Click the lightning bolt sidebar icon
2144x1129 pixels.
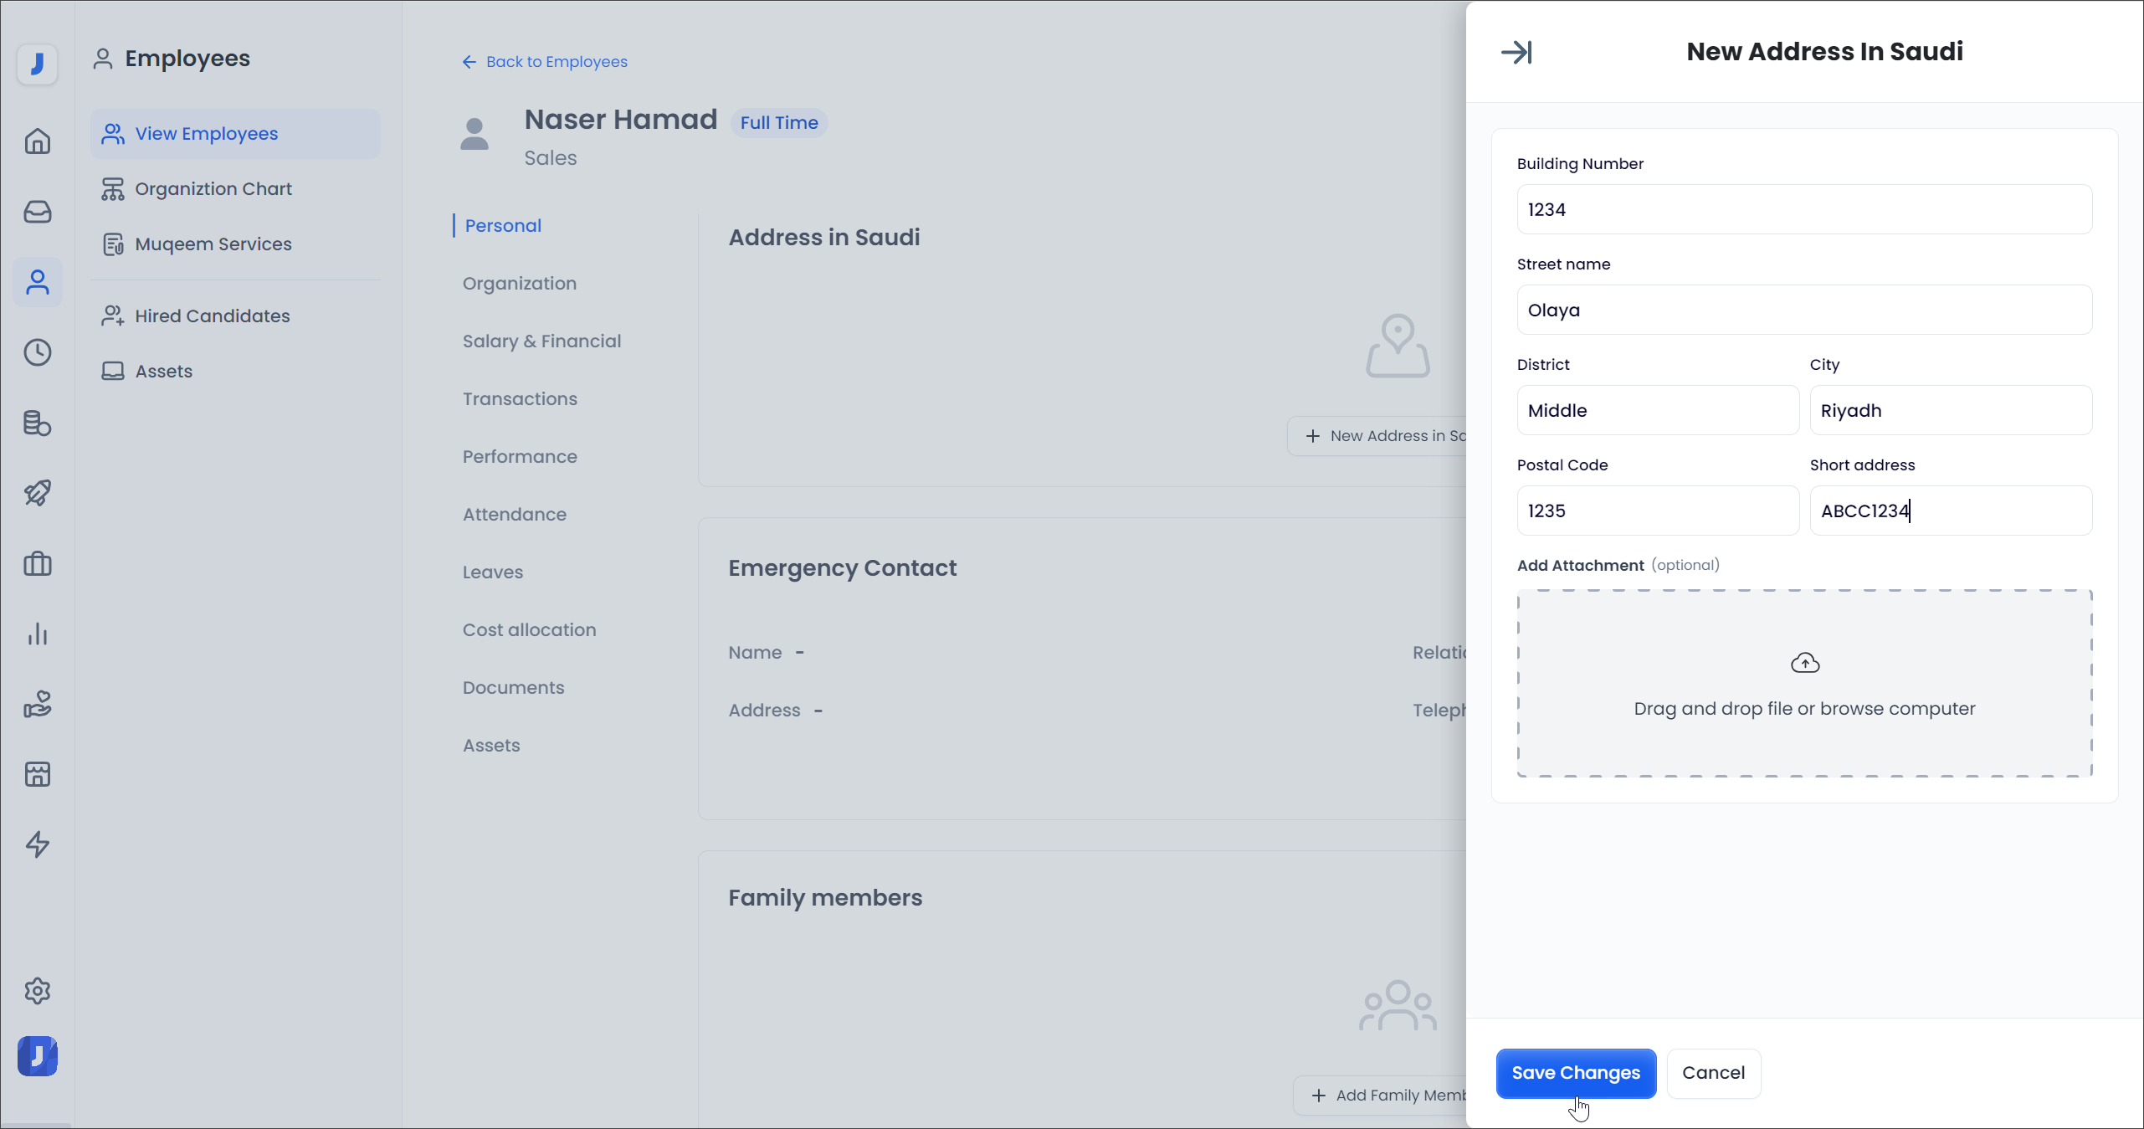(x=38, y=844)
